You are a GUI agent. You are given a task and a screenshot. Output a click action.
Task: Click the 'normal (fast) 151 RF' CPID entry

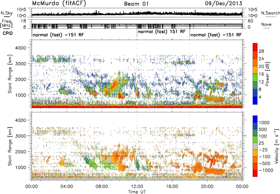(x=162, y=32)
